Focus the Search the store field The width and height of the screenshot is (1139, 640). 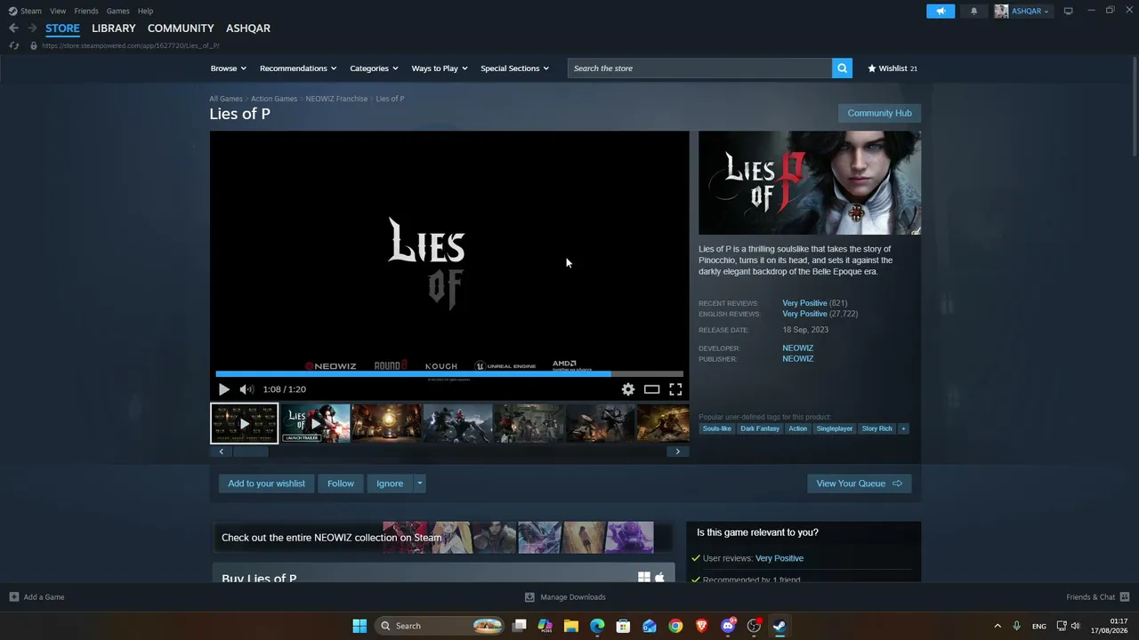tap(699, 68)
